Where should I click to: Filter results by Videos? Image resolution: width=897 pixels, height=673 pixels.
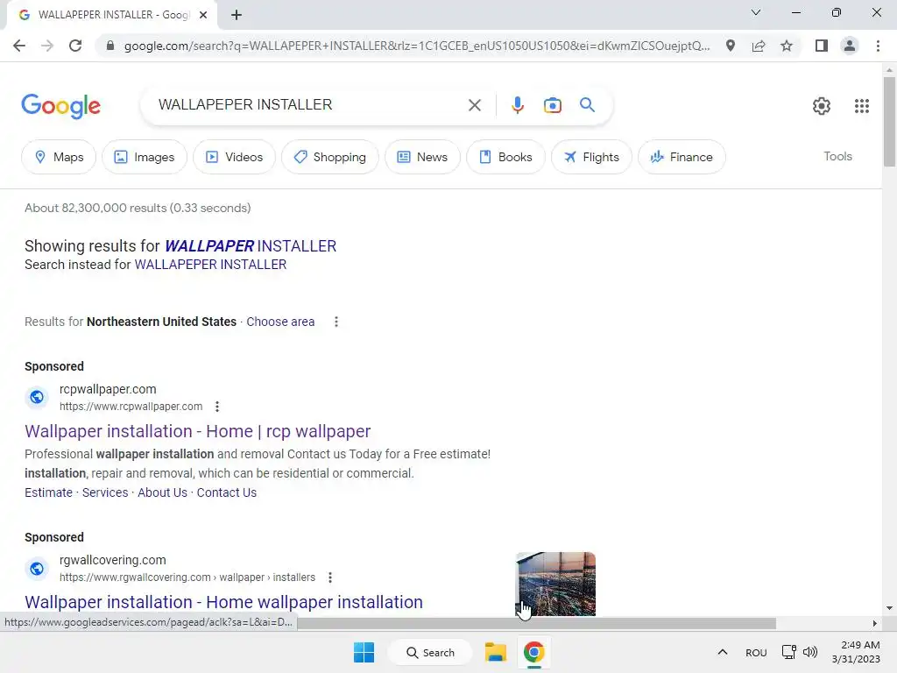[234, 157]
